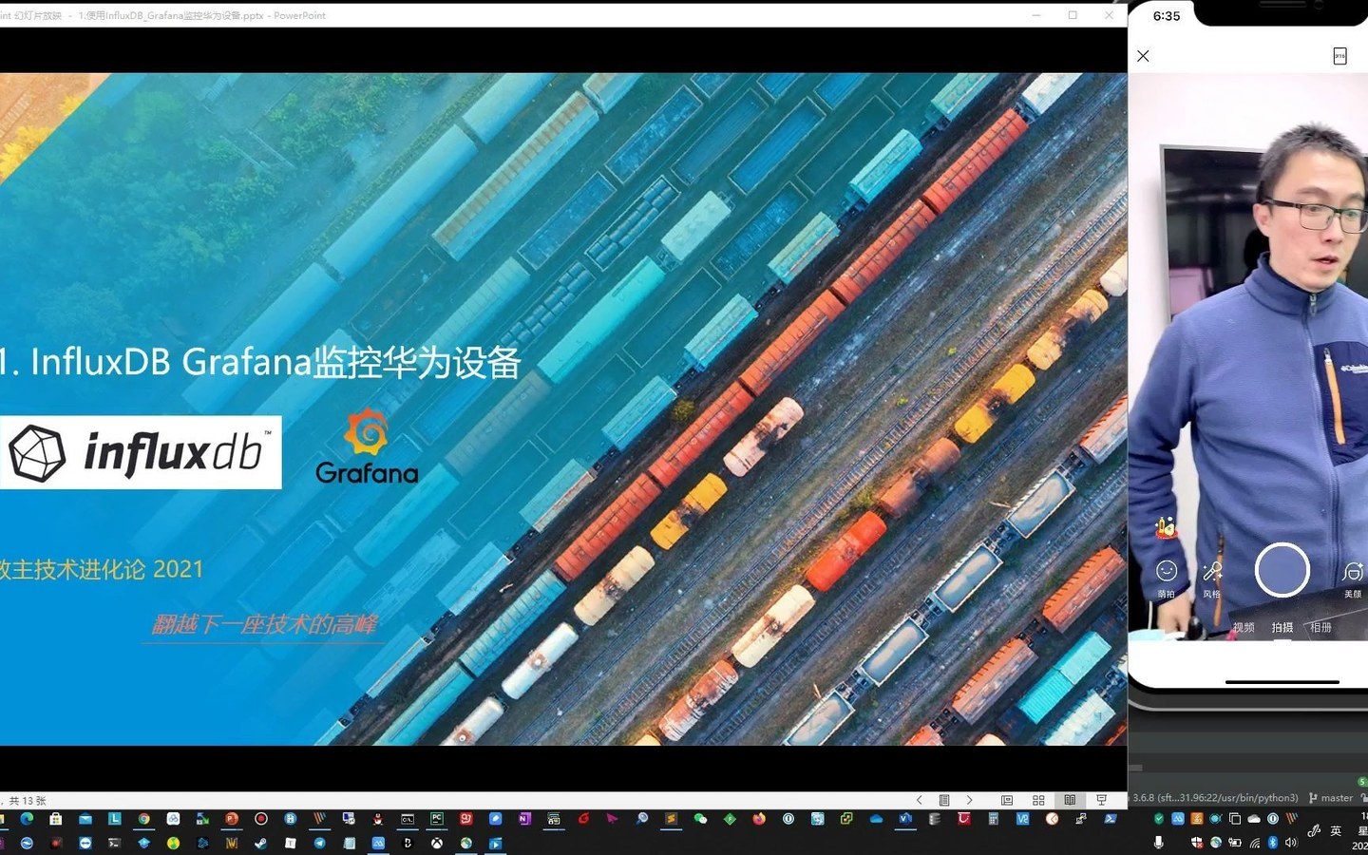Open the Mail app on taskbar

point(85,818)
